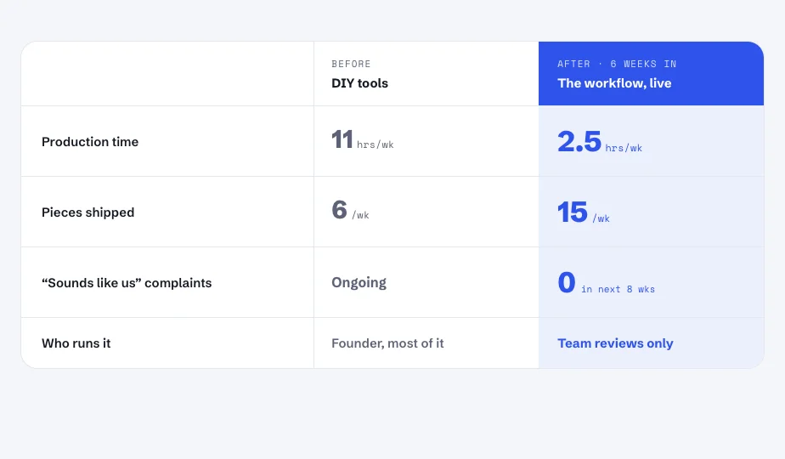Select the '15 /wk' after value
This screenshot has width=785, height=459.
click(x=584, y=212)
